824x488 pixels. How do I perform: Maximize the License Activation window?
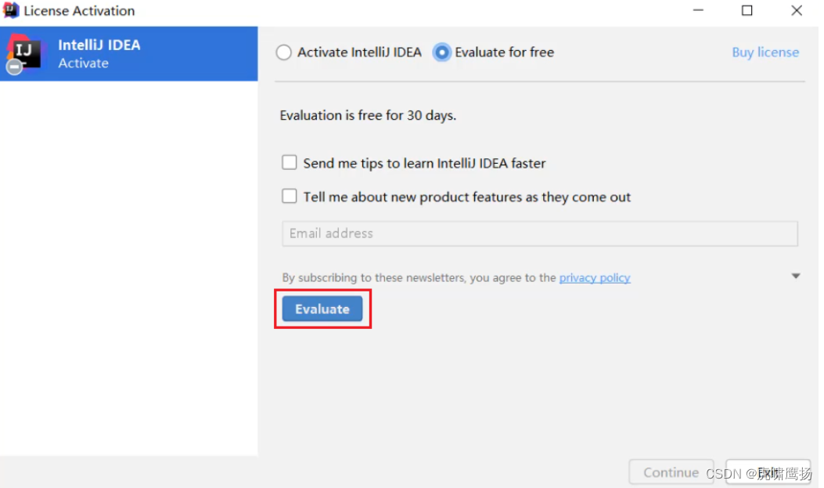click(747, 10)
